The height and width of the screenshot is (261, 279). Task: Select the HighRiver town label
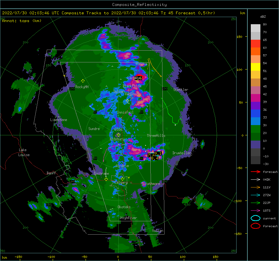coord(128,218)
